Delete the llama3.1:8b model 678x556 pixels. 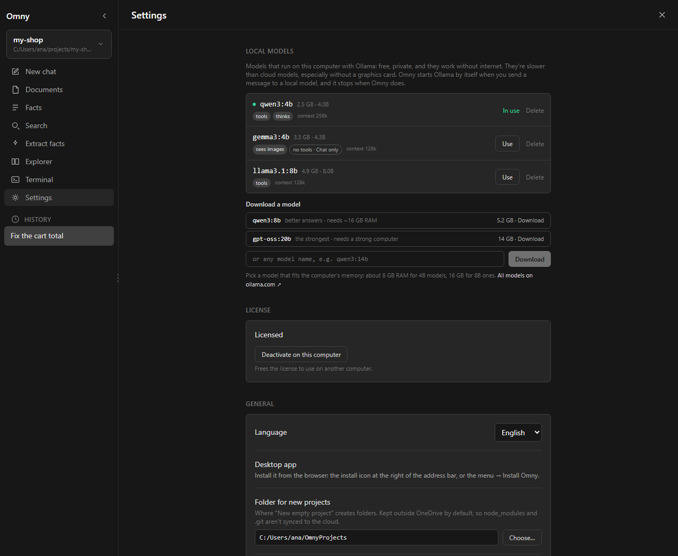click(535, 177)
